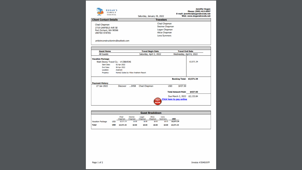Click the prideinconstructioninc@outlook.com email address
Image resolution: width=302 pixels, height=170 pixels.
coord(112,41)
